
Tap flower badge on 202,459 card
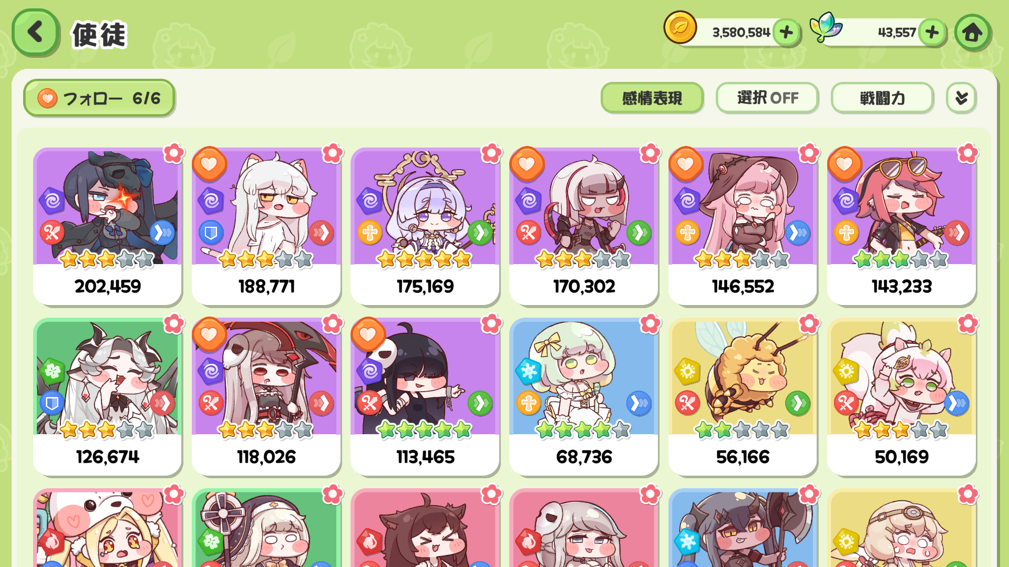(x=173, y=153)
